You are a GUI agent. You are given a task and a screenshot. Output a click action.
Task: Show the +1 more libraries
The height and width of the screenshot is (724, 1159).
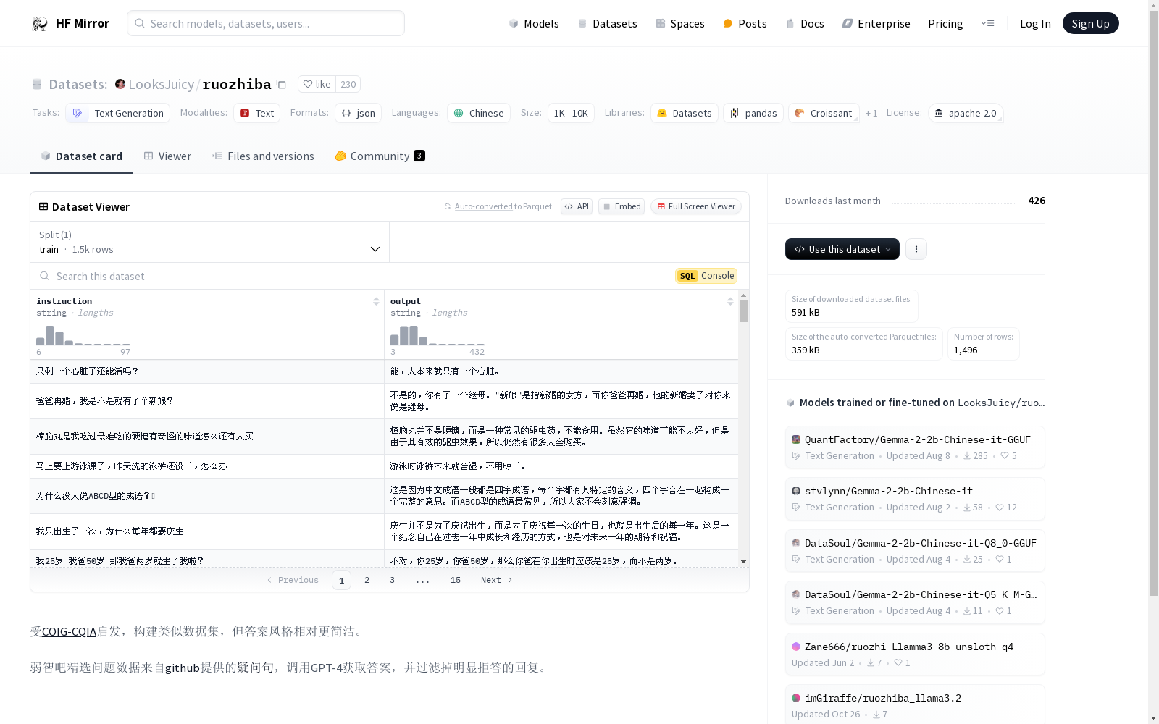[x=871, y=113]
